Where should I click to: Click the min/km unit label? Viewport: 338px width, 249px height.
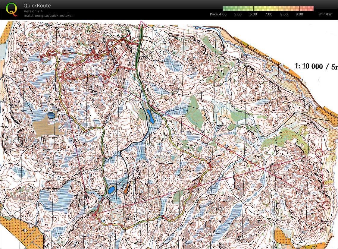pos(326,14)
